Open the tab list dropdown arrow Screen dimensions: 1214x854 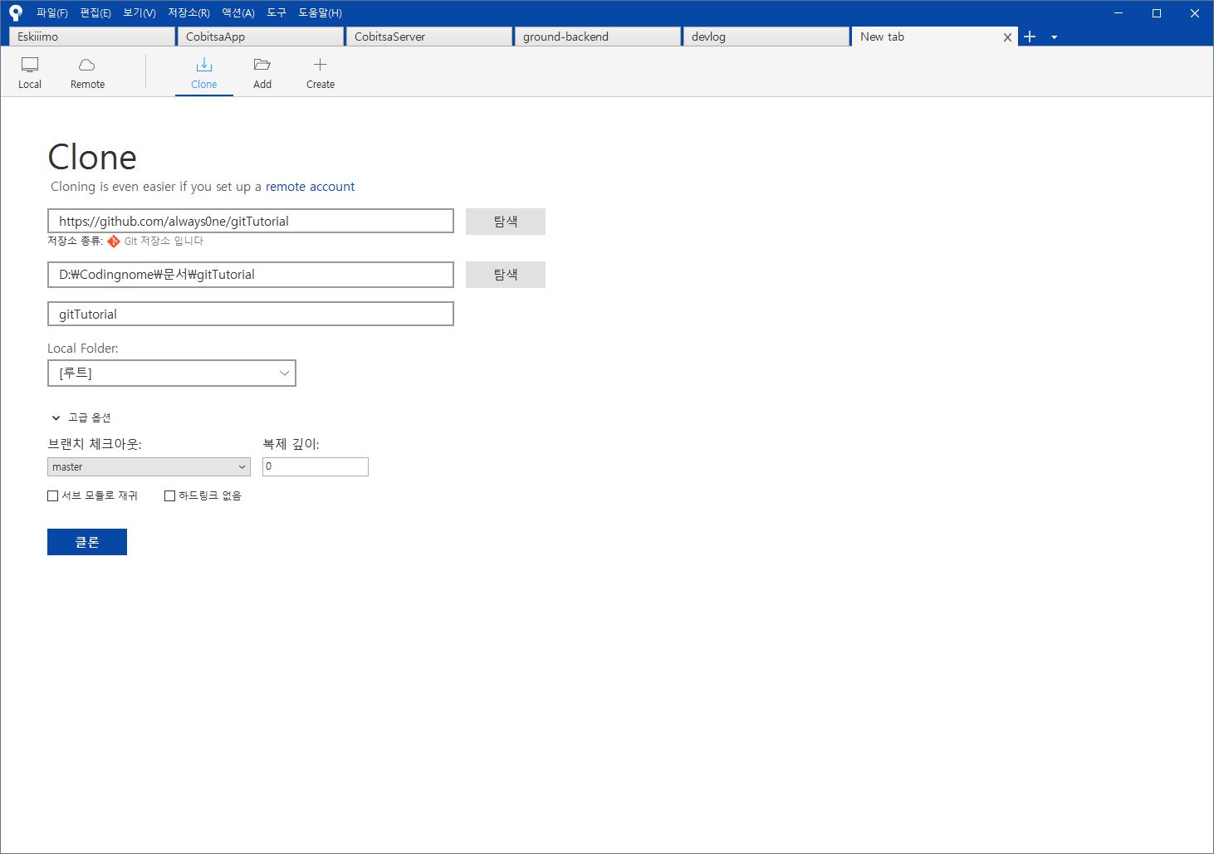[x=1054, y=37]
